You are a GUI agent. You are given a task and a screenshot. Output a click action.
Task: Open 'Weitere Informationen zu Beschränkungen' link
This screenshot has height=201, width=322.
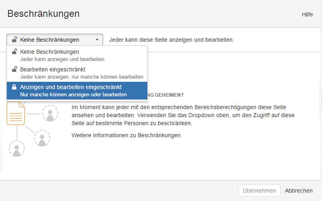126,135
